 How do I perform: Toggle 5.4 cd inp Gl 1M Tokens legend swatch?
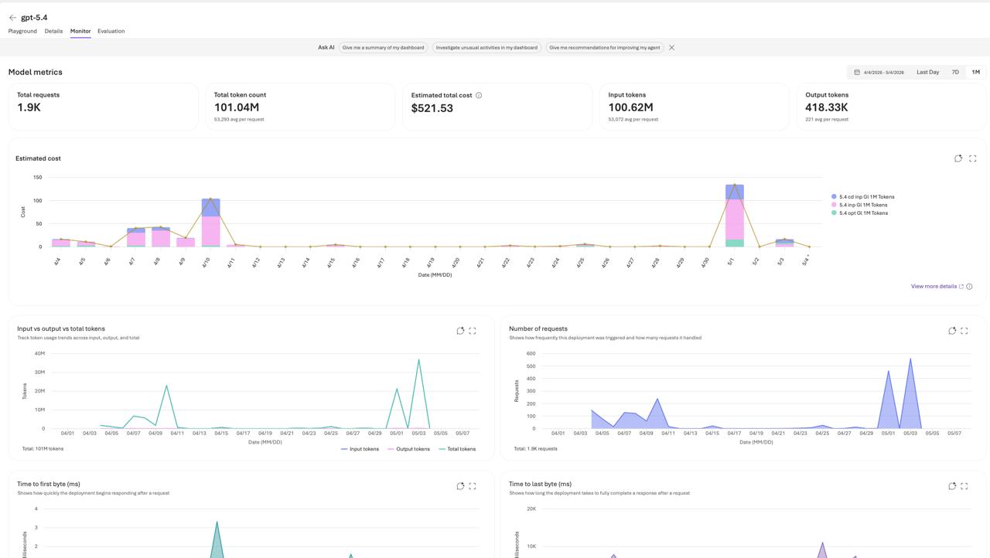834,197
